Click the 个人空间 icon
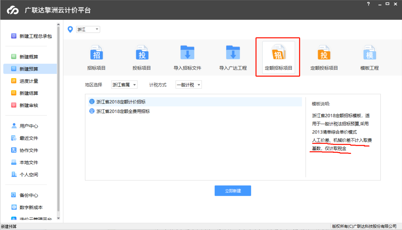Viewport: 402px width, 230px height. tap(14, 174)
